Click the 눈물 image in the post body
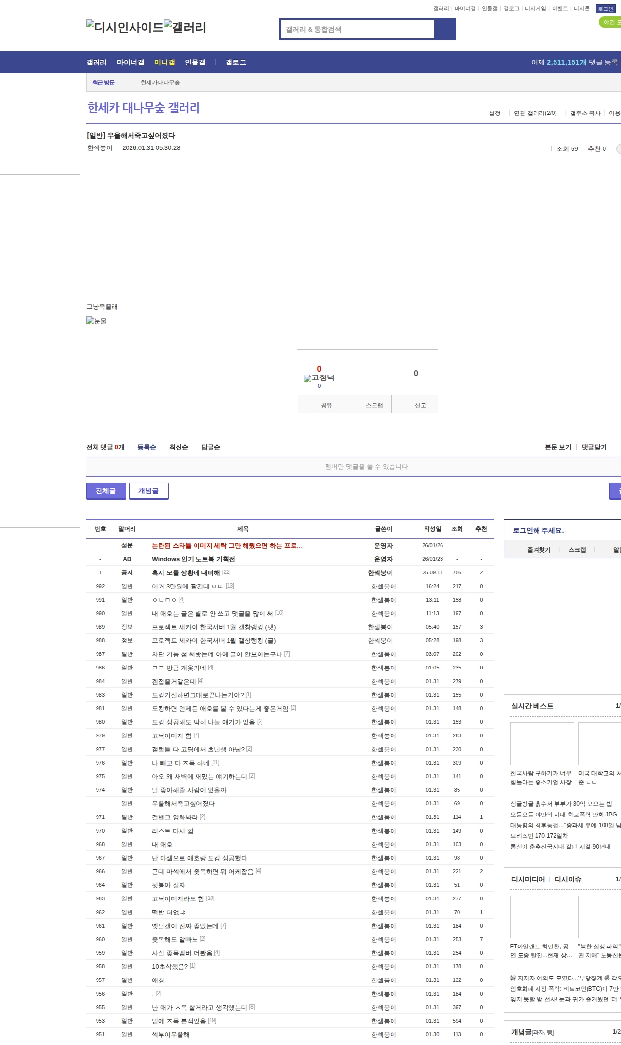 tap(97, 321)
